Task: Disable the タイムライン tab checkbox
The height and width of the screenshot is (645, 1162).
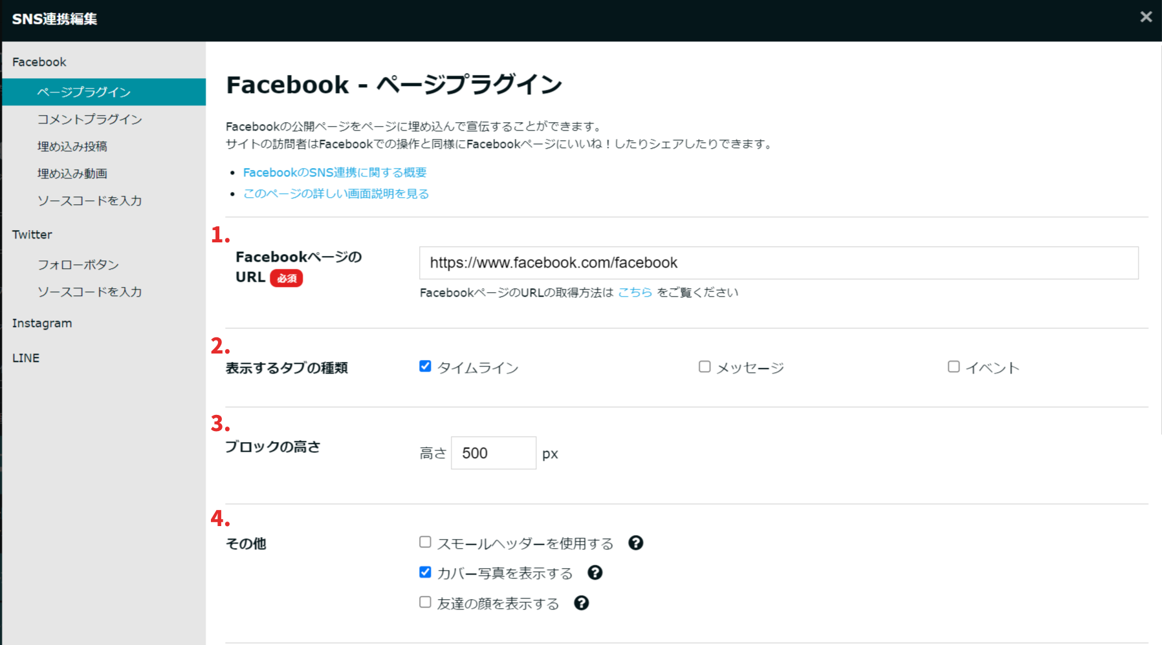Action: pyautogui.click(x=424, y=366)
